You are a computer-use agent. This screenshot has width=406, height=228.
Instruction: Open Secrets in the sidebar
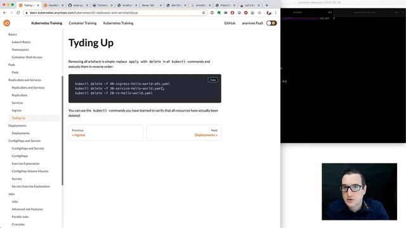17,179
